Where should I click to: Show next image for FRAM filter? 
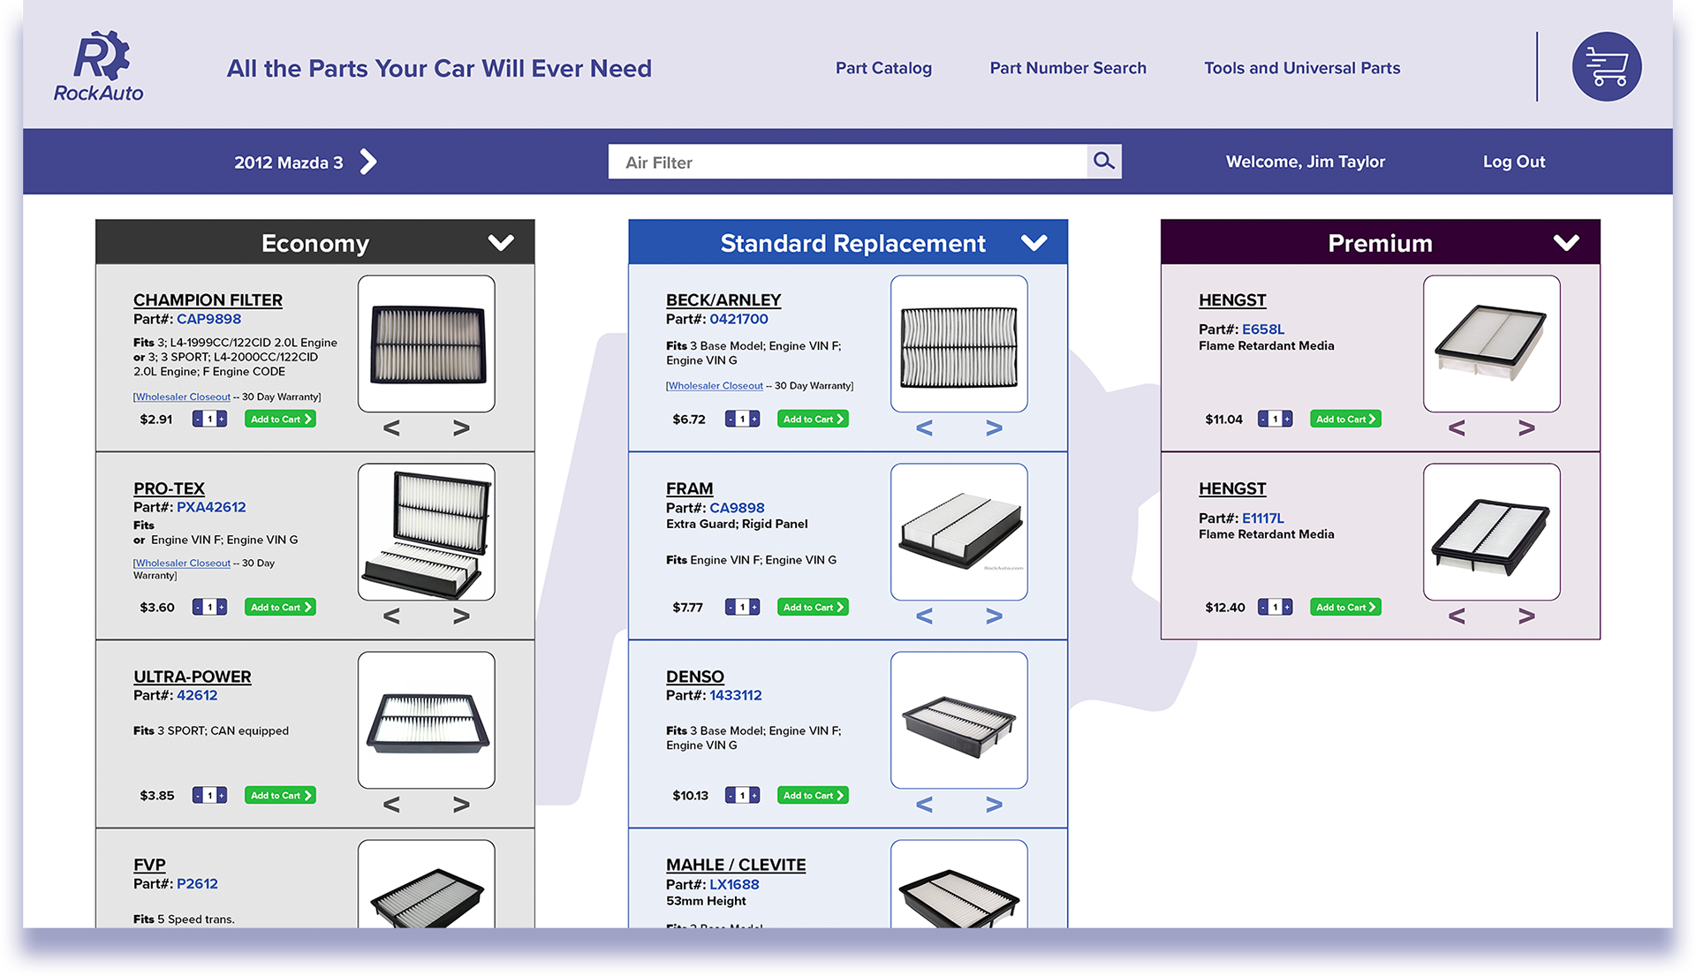[x=994, y=617]
